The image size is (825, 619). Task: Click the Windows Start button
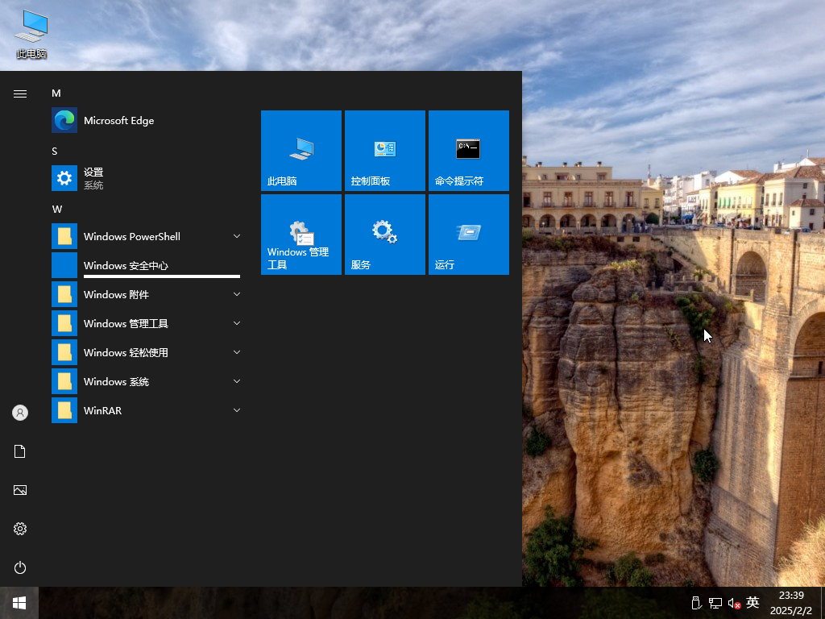pyautogui.click(x=19, y=603)
